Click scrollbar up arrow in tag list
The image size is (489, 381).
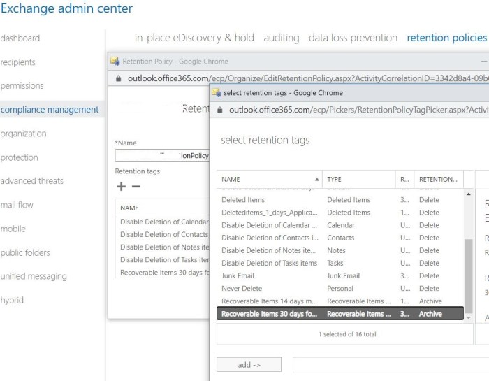click(x=468, y=192)
